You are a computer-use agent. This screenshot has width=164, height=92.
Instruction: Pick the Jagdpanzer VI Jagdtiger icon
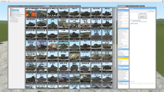[42, 56]
